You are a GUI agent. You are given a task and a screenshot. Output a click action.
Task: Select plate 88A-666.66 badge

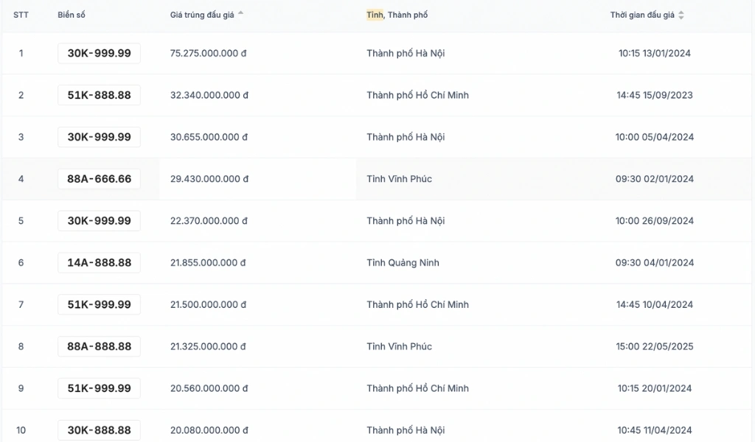coord(100,179)
